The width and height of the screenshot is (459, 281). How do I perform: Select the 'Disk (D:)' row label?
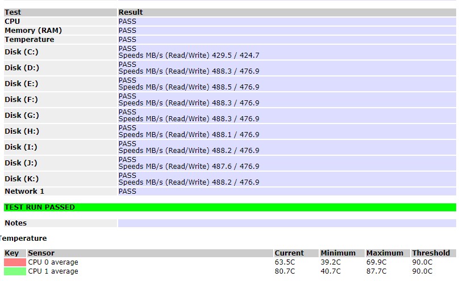point(22,67)
